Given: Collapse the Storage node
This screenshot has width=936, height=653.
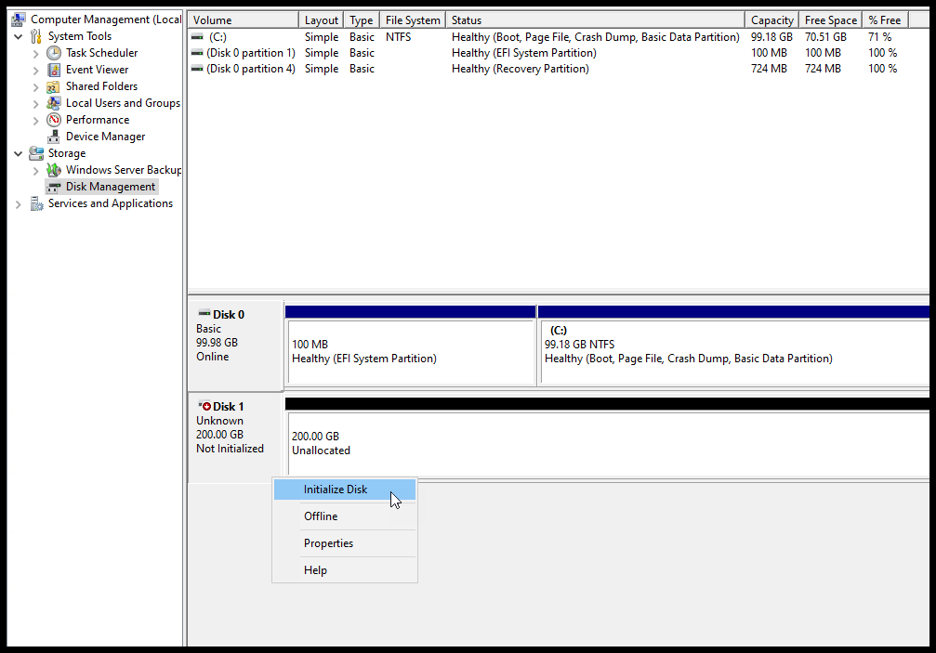Looking at the screenshot, I should (x=19, y=154).
